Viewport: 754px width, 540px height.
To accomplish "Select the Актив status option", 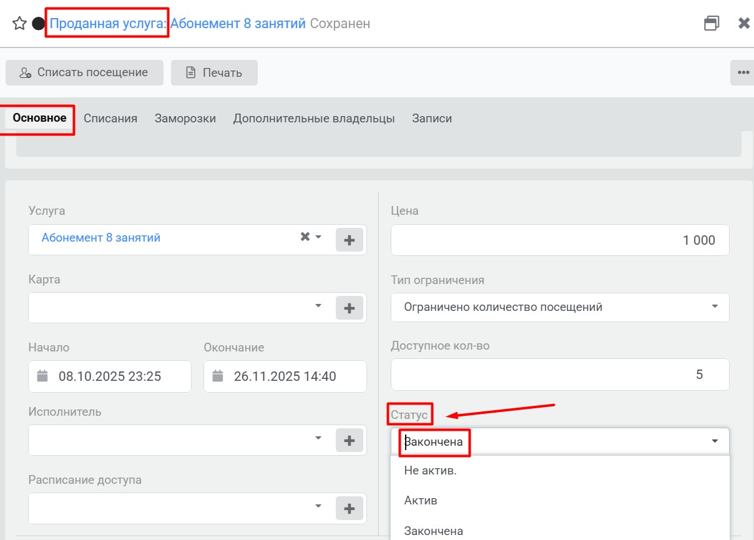I will point(560,501).
